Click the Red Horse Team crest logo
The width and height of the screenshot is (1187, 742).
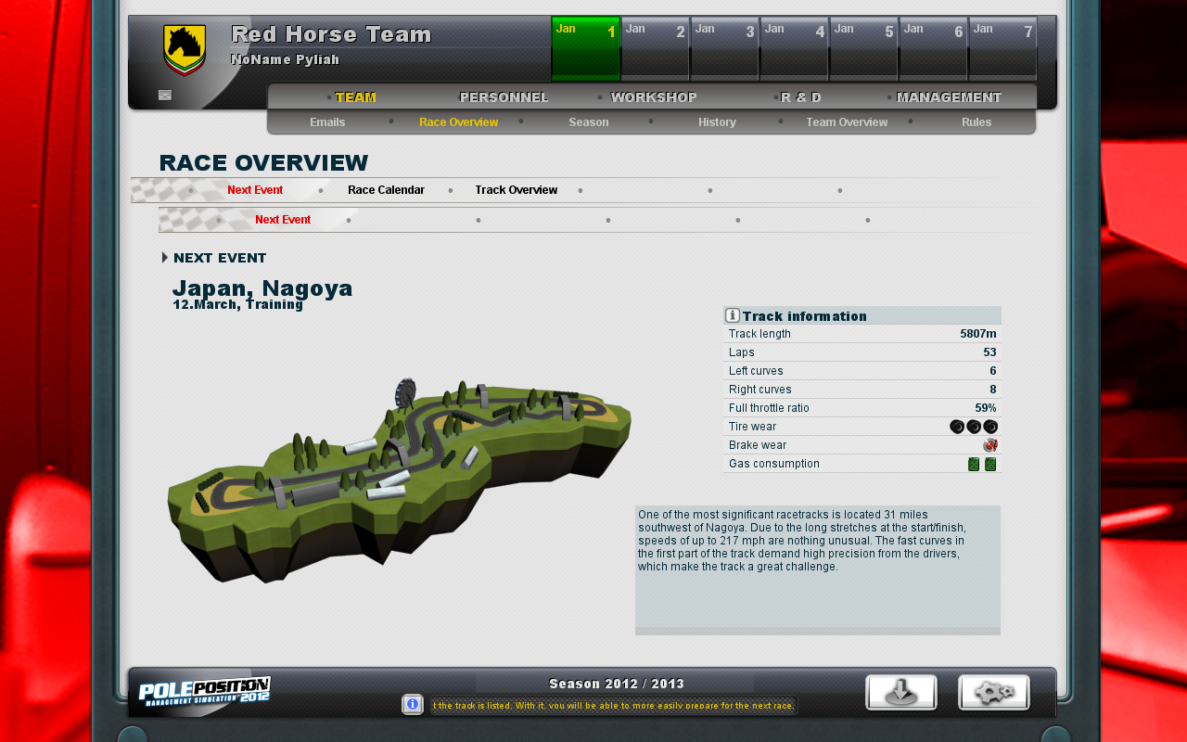click(x=185, y=49)
